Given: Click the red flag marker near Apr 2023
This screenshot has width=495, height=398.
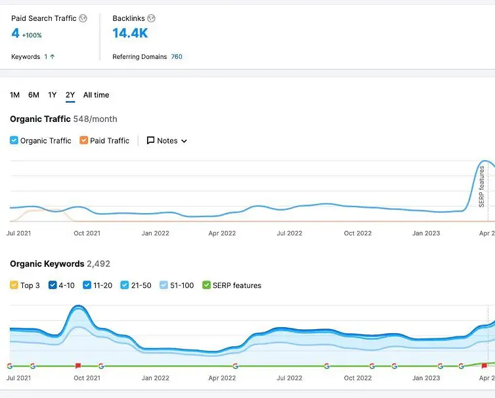Looking at the screenshot, I should click(484, 366).
